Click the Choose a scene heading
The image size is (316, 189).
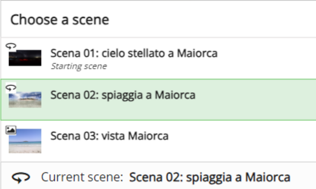pyautogui.click(x=60, y=20)
